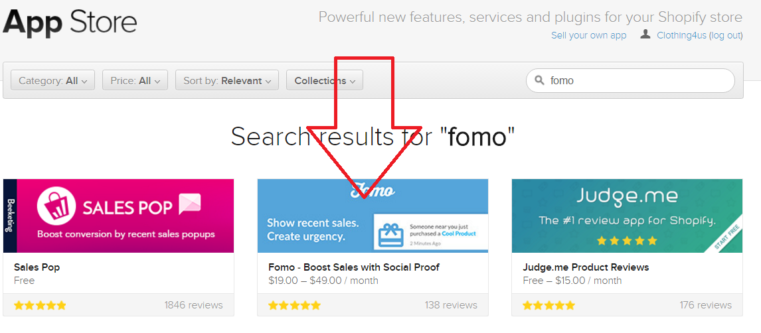Click the App Store logo
Screen dimensions: 761x333
pos(70,21)
